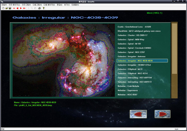Viewport: 187px width, 131px height.
Task: Open the 파일(F) menu
Action: coord(4,5)
